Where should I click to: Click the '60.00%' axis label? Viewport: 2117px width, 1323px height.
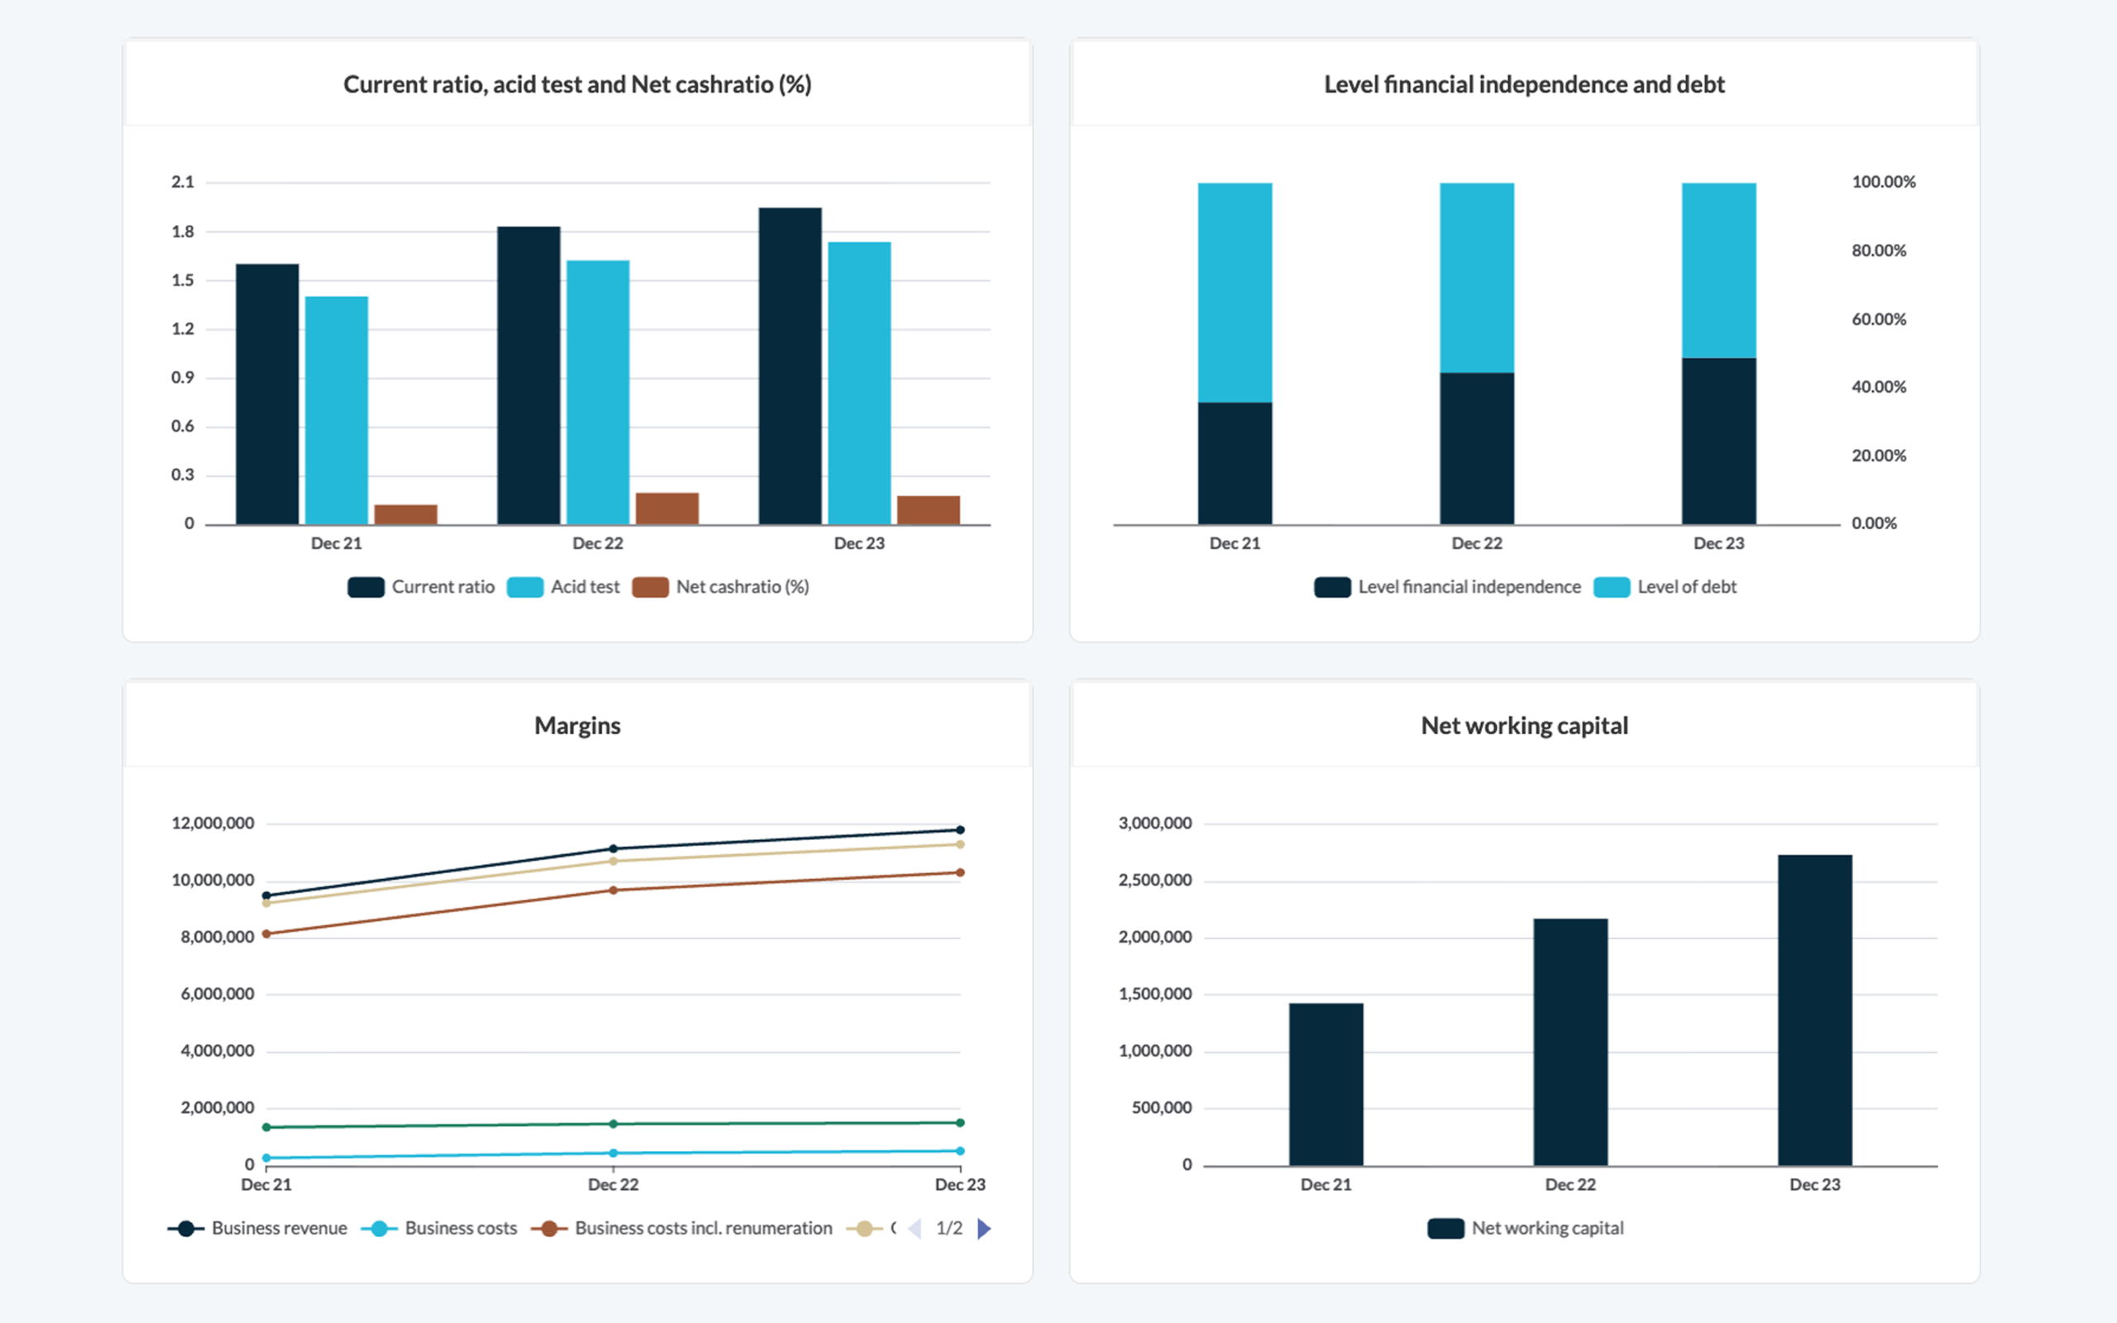tap(1879, 319)
